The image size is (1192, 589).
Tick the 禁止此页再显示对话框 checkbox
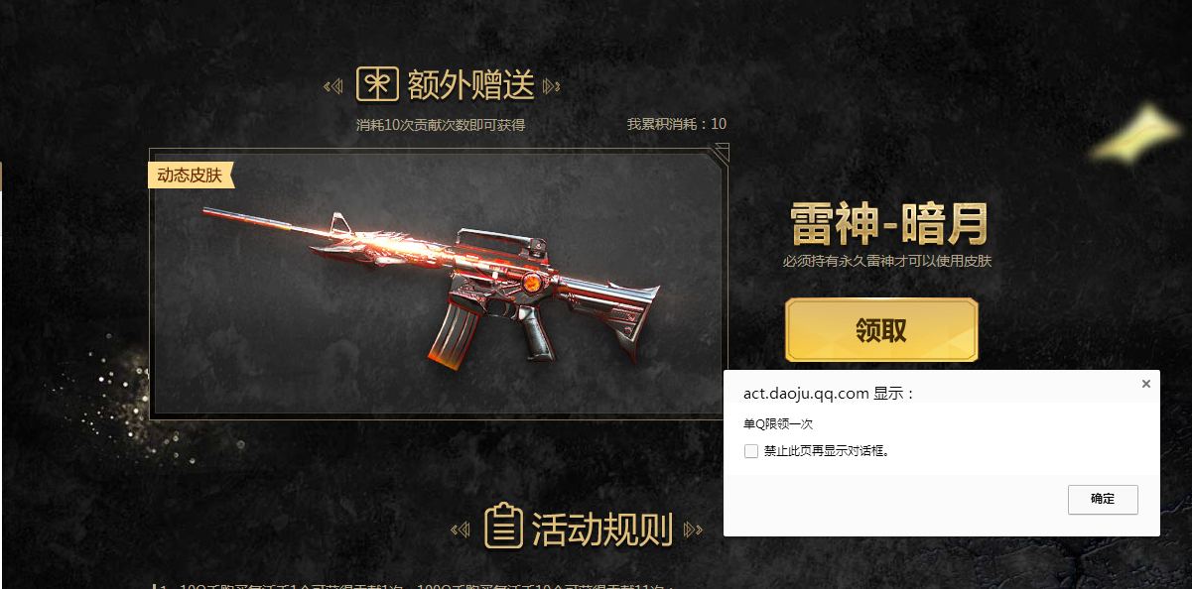pyautogui.click(x=751, y=451)
